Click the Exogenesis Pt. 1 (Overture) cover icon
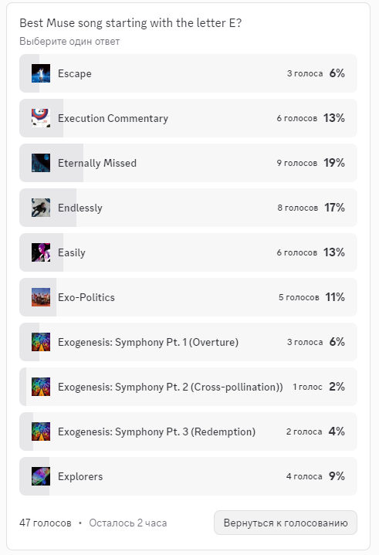 coord(41,342)
